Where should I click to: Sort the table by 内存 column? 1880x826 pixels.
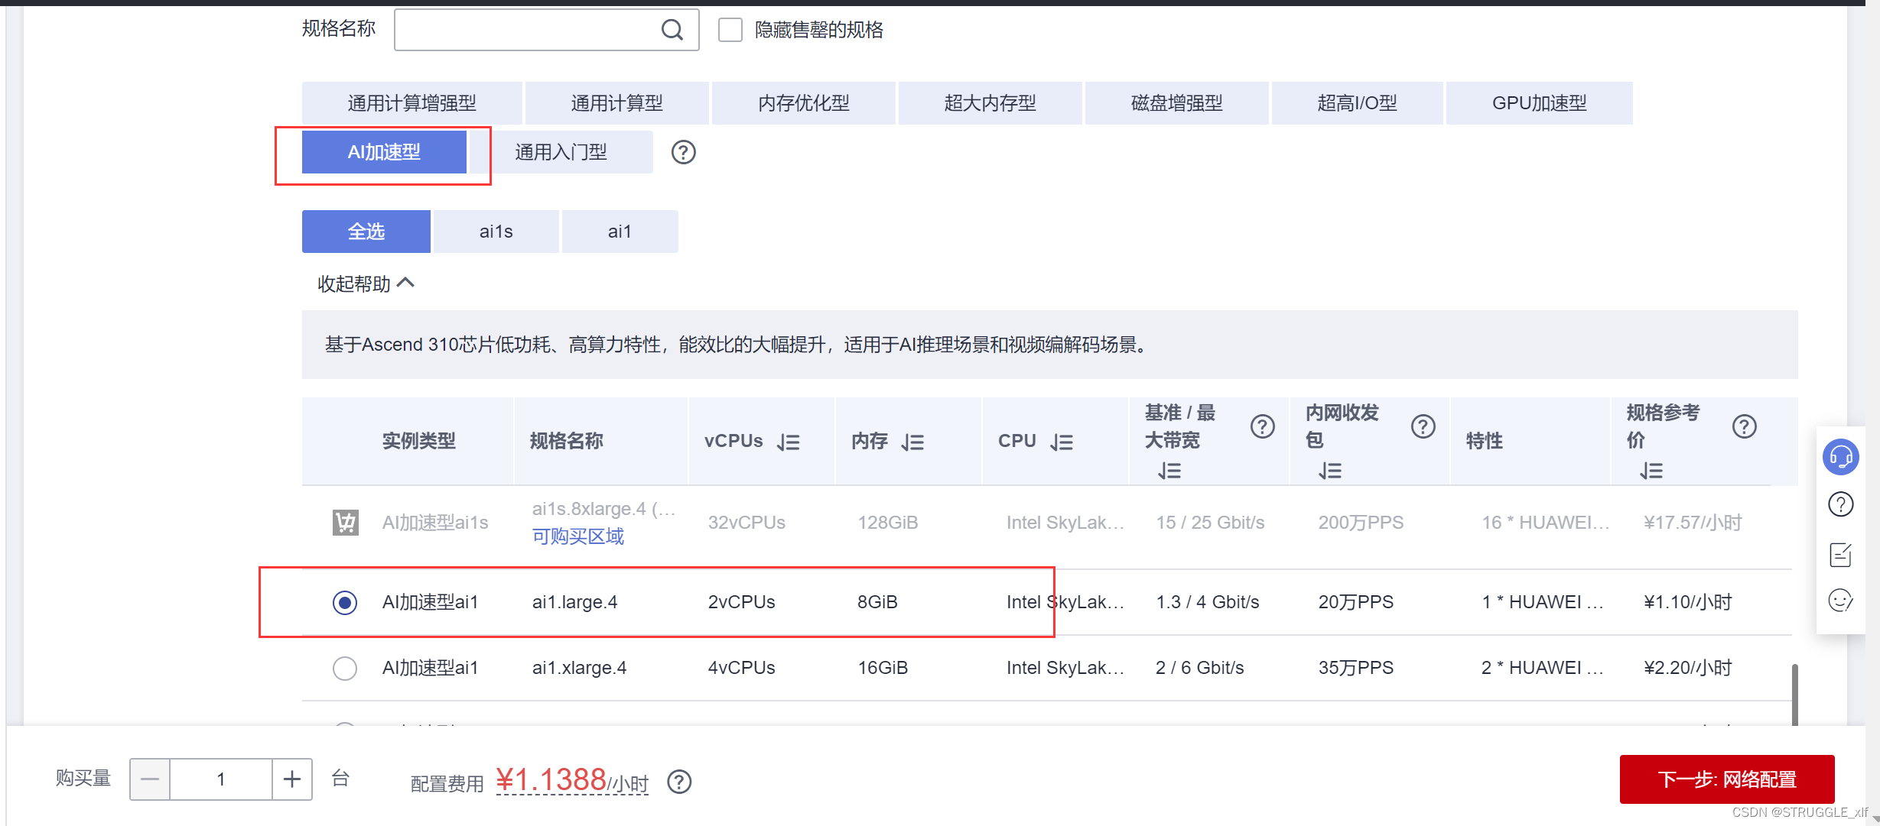click(912, 442)
